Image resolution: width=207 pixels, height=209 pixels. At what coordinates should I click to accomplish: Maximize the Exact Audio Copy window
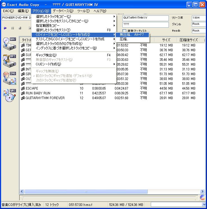pyautogui.click(x=196, y=5)
